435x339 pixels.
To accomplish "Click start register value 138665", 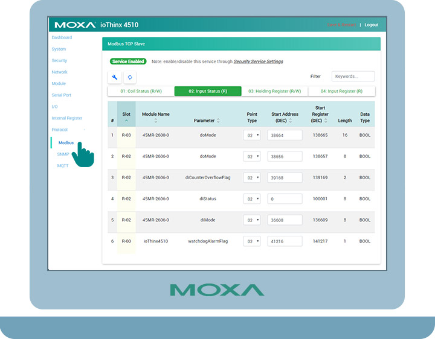I will (320, 135).
